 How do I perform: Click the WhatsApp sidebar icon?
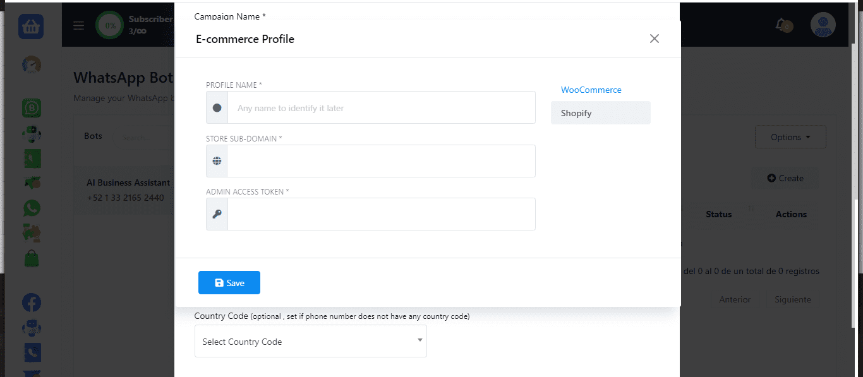pyautogui.click(x=31, y=208)
